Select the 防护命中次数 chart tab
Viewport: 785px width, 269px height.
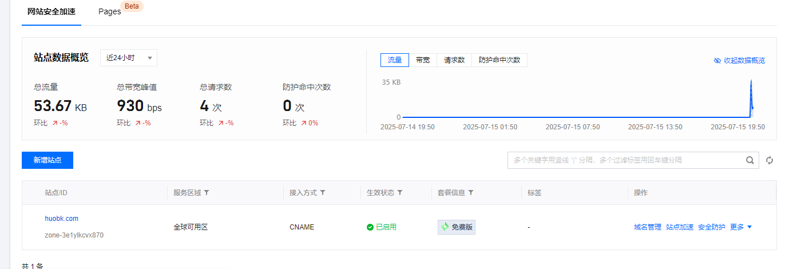[x=499, y=60]
